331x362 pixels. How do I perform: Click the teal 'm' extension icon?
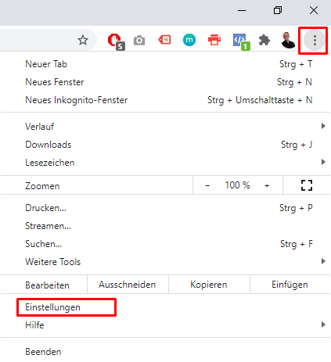click(189, 40)
